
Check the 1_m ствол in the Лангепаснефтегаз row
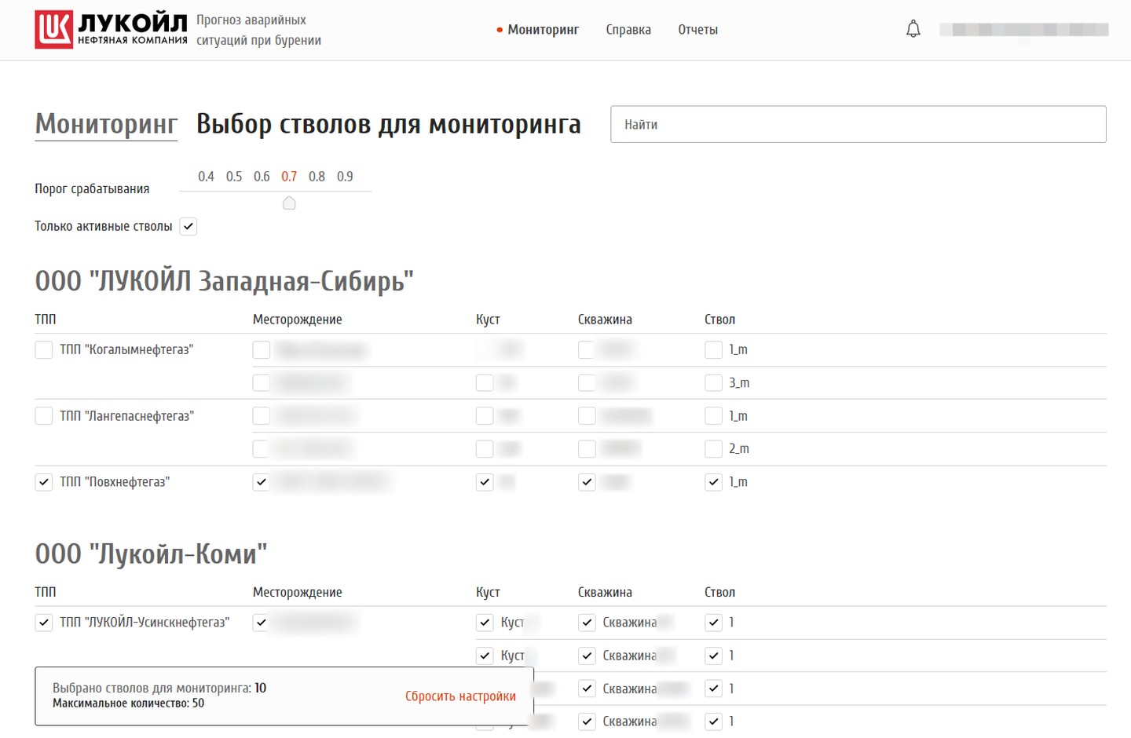713,416
